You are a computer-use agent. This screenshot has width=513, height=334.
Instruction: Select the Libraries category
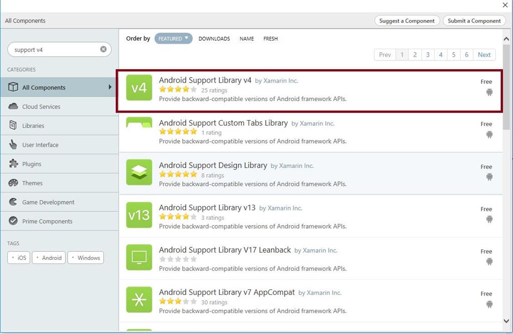(x=60, y=125)
